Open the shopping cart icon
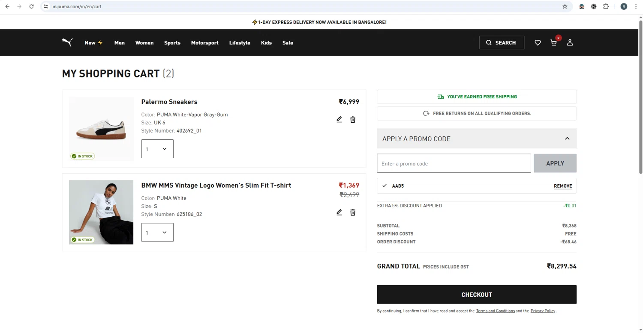Viewport: 643px width, 333px height. click(x=554, y=43)
